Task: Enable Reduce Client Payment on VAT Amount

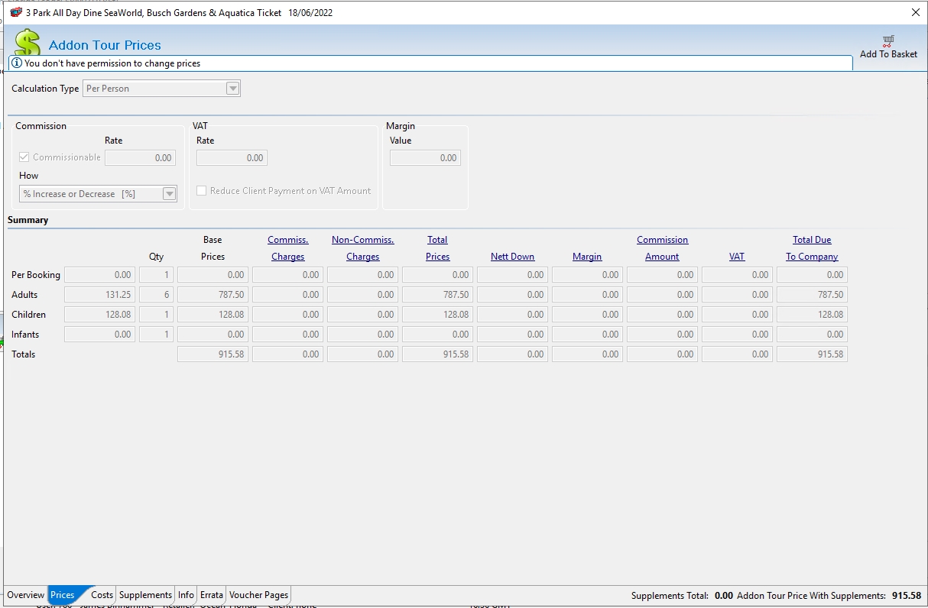Action: coord(202,191)
